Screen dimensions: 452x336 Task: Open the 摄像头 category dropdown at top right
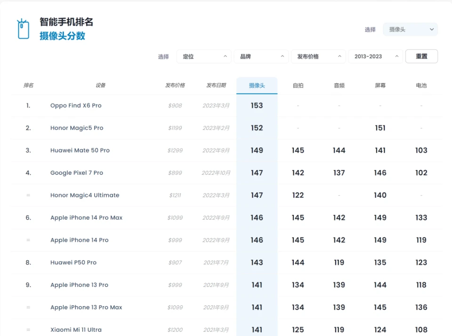(x=410, y=29)
